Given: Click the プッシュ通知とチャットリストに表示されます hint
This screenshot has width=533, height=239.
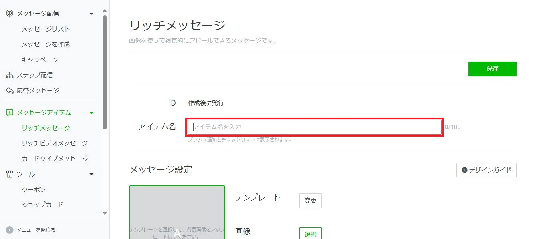Looking at the screenshot, I should click(240, 140).
